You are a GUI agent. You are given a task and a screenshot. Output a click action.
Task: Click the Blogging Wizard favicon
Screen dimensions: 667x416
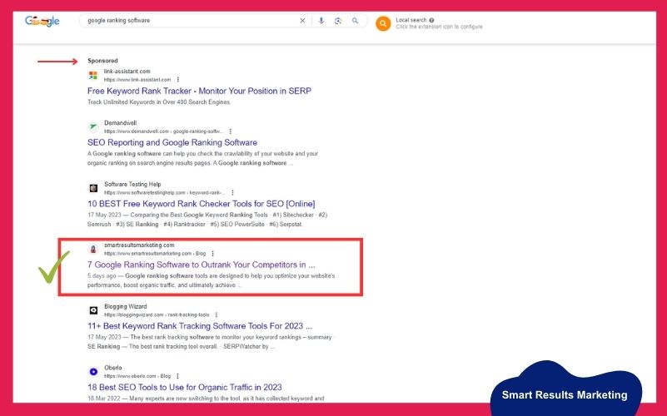93,310
